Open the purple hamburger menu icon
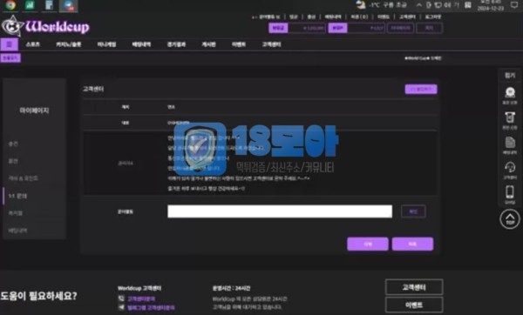523x315 pixels. [x=10, y=44]
